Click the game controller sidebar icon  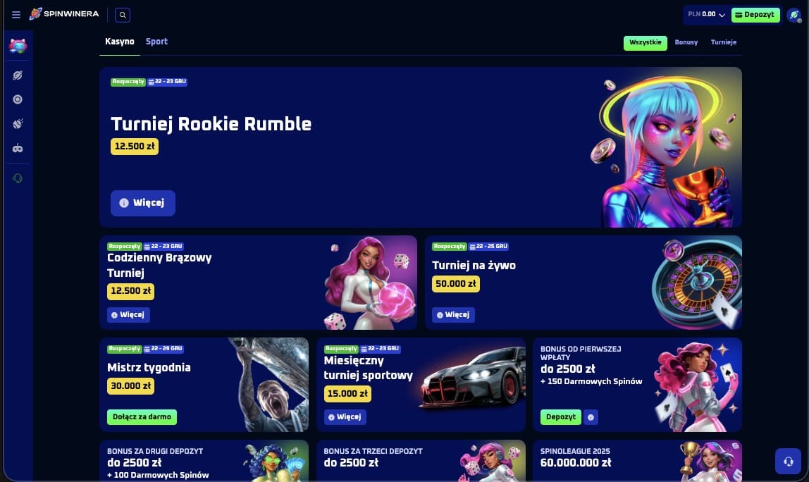point(18,149)
